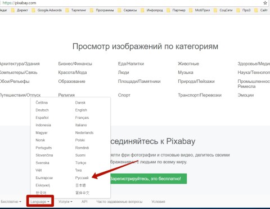Click the API footer link
This screenshot has height=209, width=270.
[x=84, y=202]
